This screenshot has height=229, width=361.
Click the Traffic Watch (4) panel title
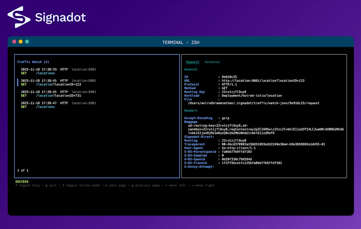pyautogui.click(x=32, y=62)
